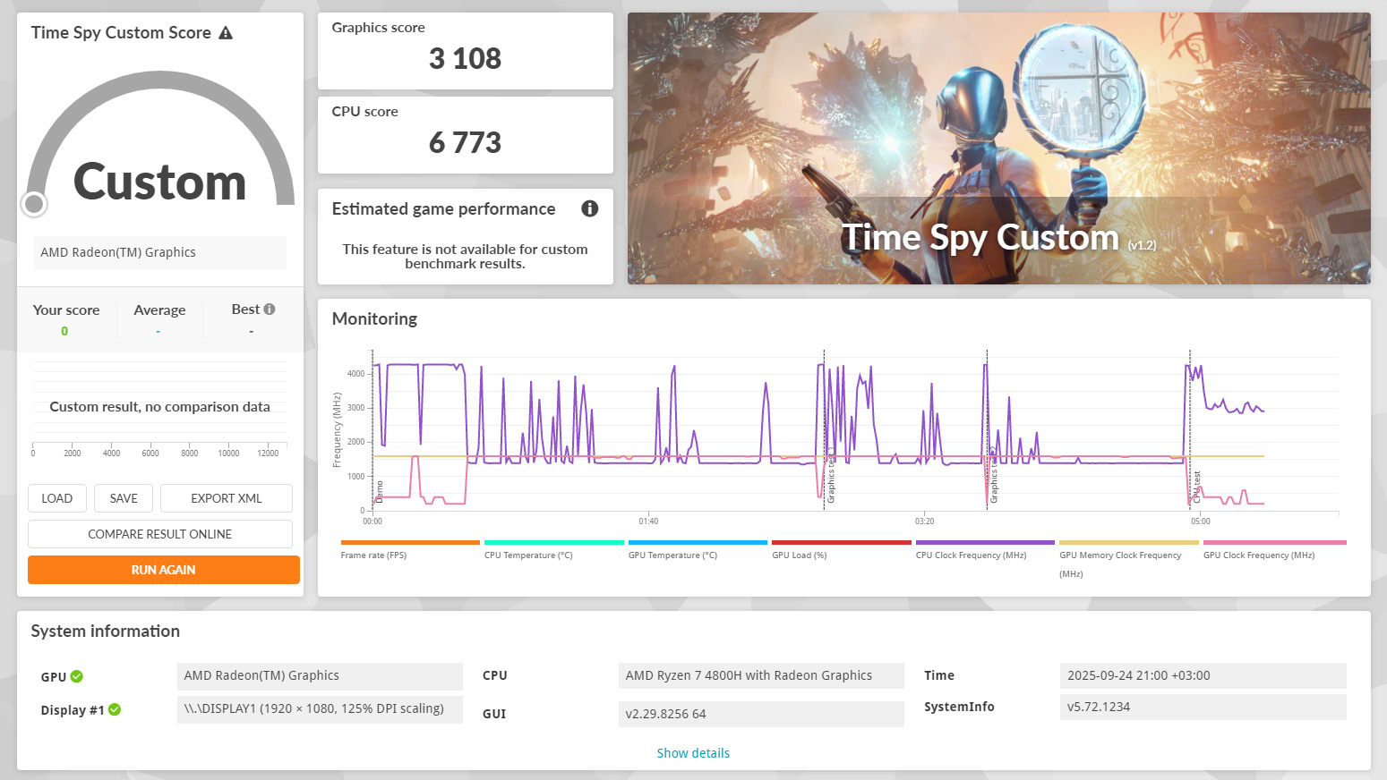Click the purple CPU Clock Frequency swatch

(984, 542)
